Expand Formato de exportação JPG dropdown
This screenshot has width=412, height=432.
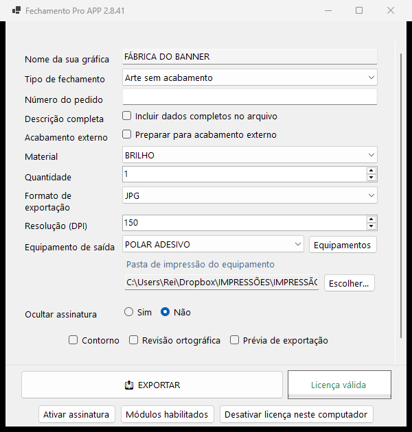tap(250, 195)
